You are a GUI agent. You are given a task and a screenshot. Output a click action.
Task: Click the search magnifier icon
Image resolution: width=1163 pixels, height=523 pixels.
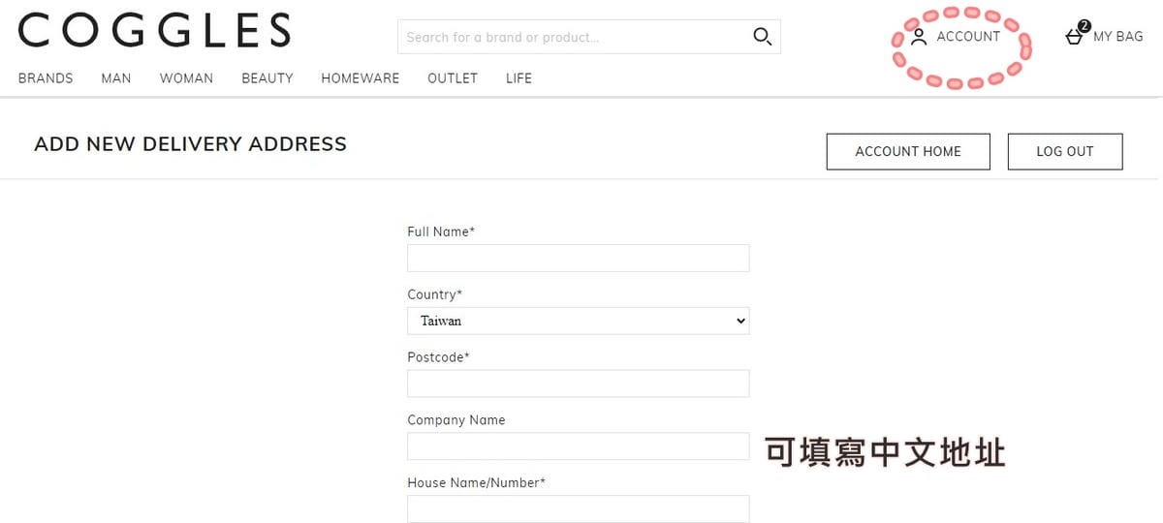(x=762, y=37)
